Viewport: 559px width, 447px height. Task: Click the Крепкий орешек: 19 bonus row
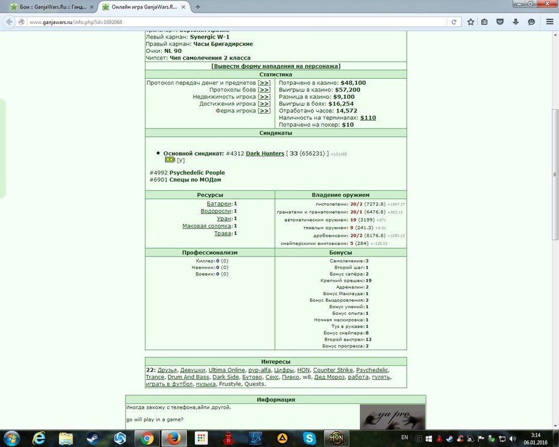(x=346, y=281)
